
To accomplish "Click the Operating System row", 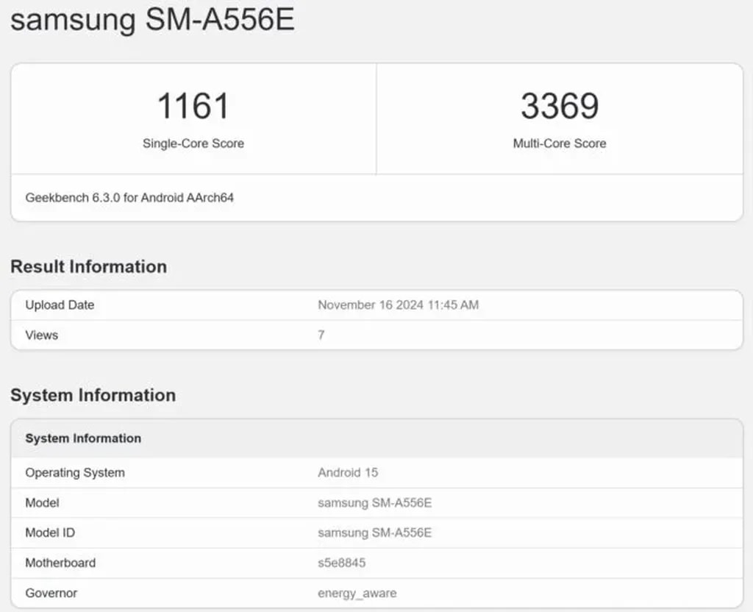I will pyautogui.click(x=74, y=473).
